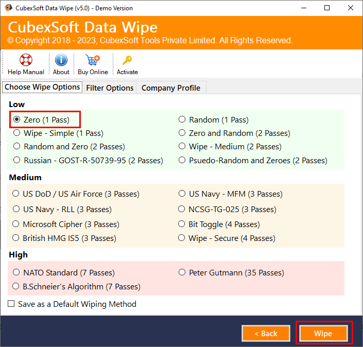Select the Choose Wipe Options tab
This screenshot has width=363, height=347.
pos(42,87)
